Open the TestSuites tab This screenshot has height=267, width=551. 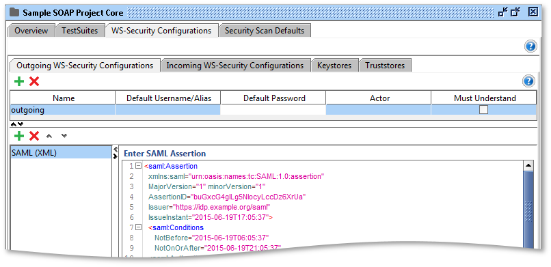(80, 31)
